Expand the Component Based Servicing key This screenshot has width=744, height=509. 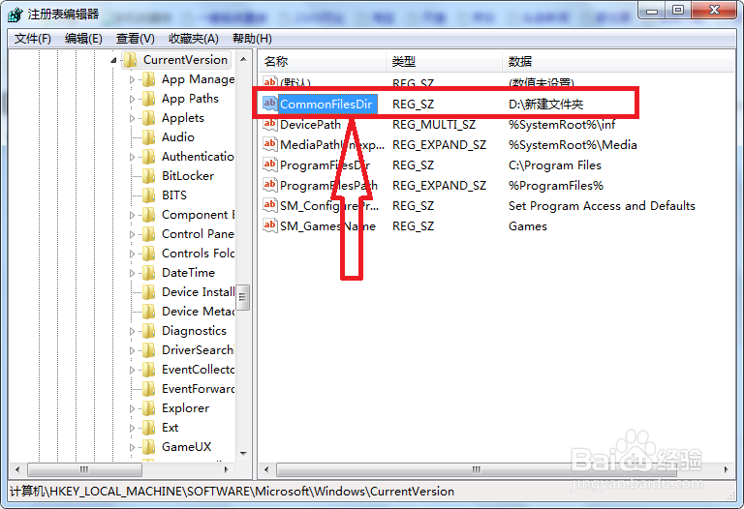click(x=132, y=215)
